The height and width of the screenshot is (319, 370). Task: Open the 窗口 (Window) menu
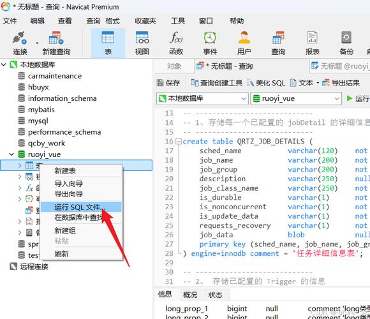pos(206,21)
